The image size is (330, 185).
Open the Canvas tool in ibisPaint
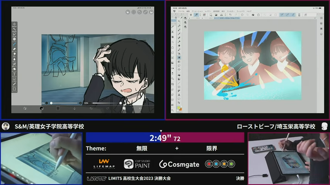(14, 89)
